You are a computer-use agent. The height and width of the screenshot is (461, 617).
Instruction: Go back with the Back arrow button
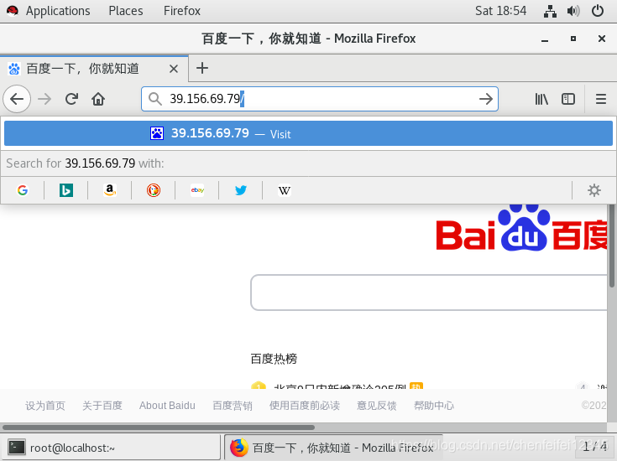coord(17,99)
